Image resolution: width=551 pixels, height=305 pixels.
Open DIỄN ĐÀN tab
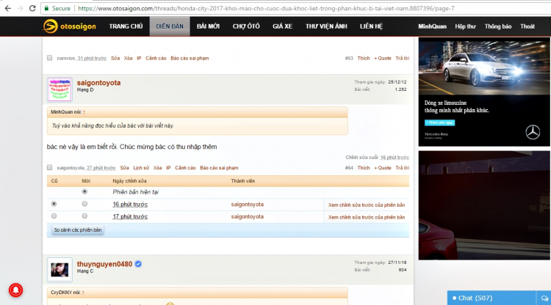170,26
